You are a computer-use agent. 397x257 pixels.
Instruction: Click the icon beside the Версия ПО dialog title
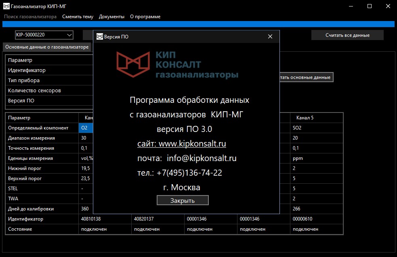(99, 37)
